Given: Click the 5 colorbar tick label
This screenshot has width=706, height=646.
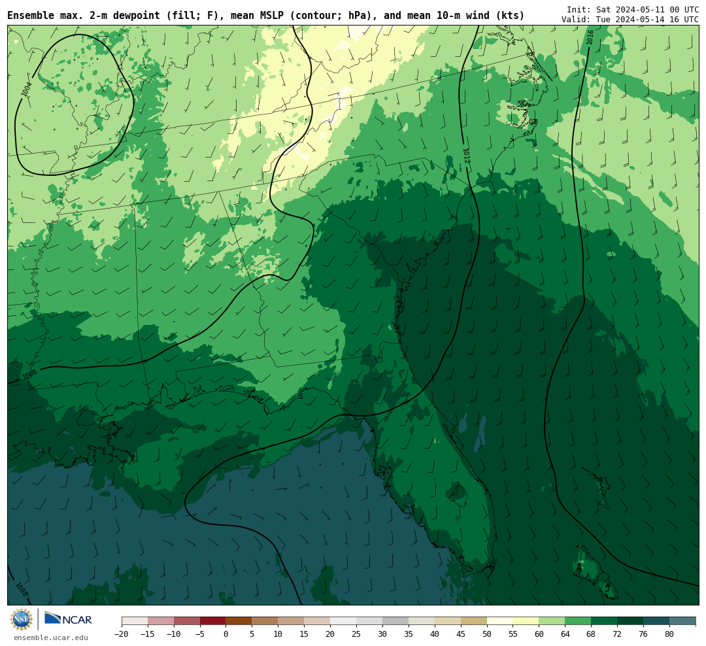Looking at the screenshot, I should tap(252, 634).
